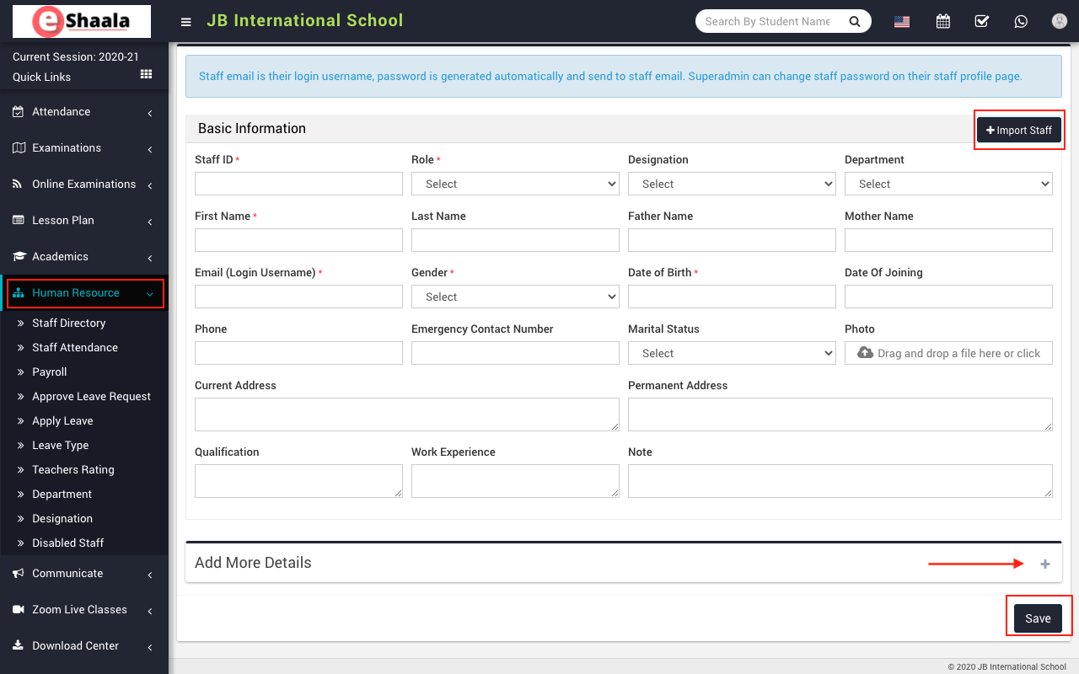This screenshot has height=674, width=1079.
Task: Click the hamburger menu toggle icon
Action: 186,22
